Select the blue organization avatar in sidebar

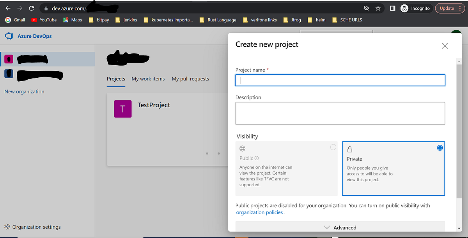(x=9, y=73)
